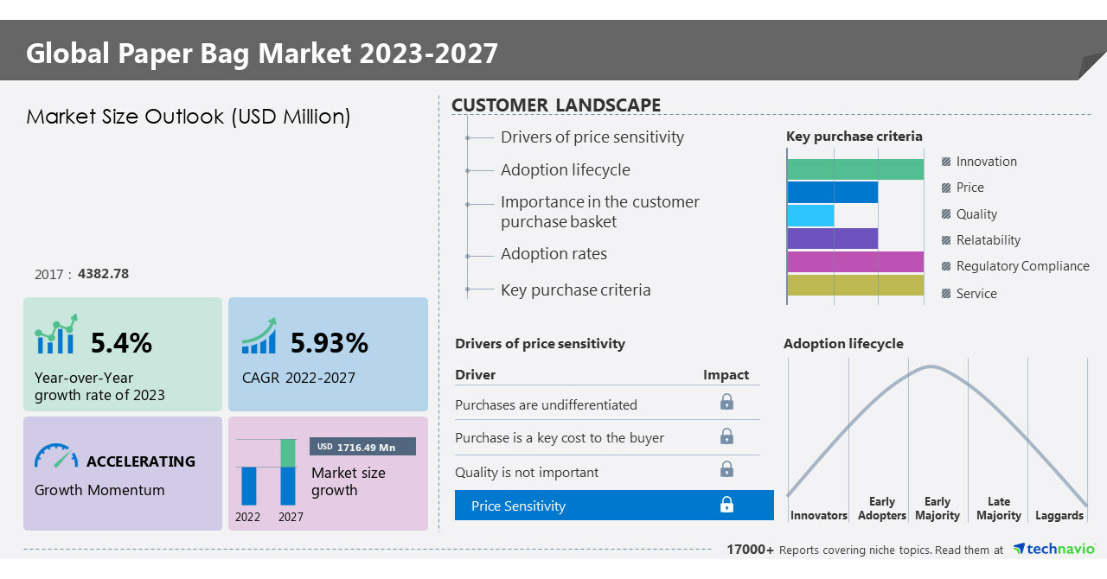This screenshot has width=1107, height=579.
Task: Click the highlighted Price Sensitivity button
Action: click(x=614, y=505)
